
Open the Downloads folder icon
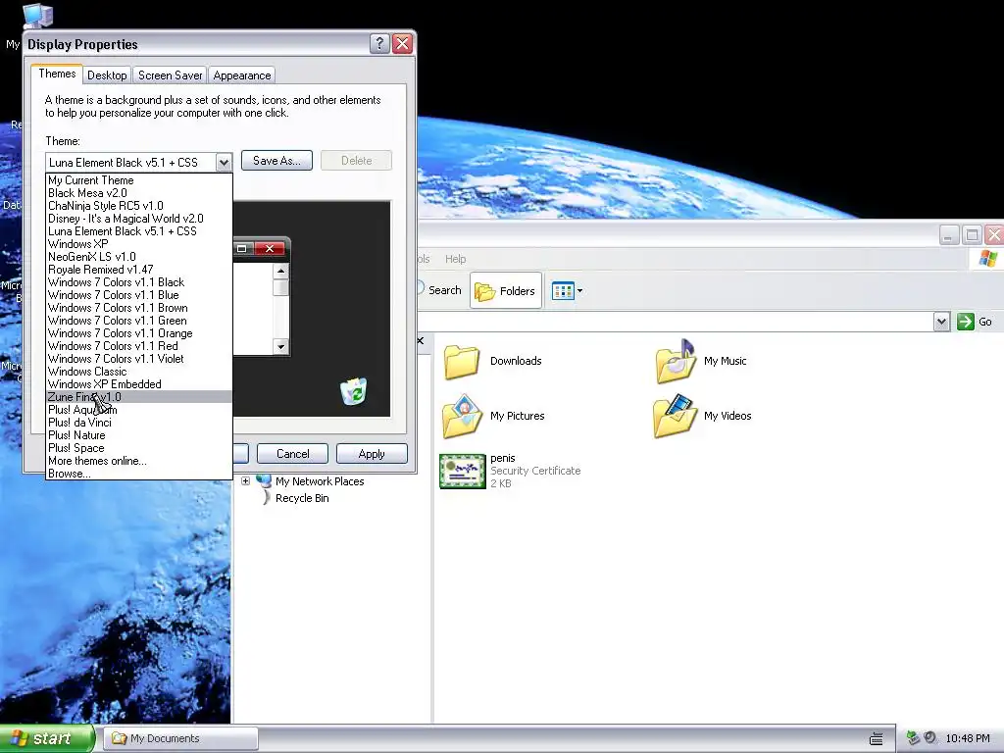462,362
